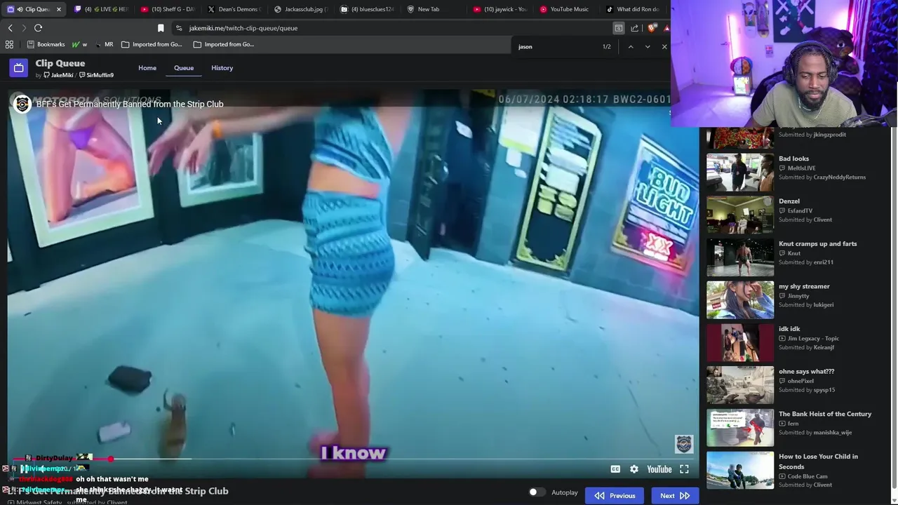Enter fullscreen on the video player
Viewport: 898px width, 505px height.
(x=684, y=469)
